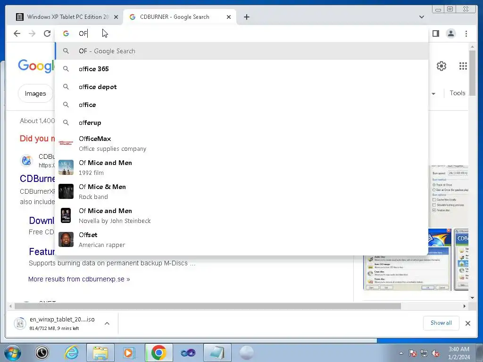Close the Windows XP Tablet PC tab
Screen dimensions: 483x362
coord(116,17)
